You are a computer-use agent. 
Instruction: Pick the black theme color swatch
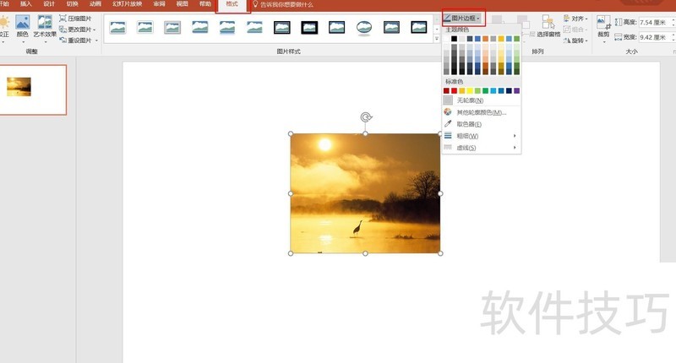tap(454, 39)
